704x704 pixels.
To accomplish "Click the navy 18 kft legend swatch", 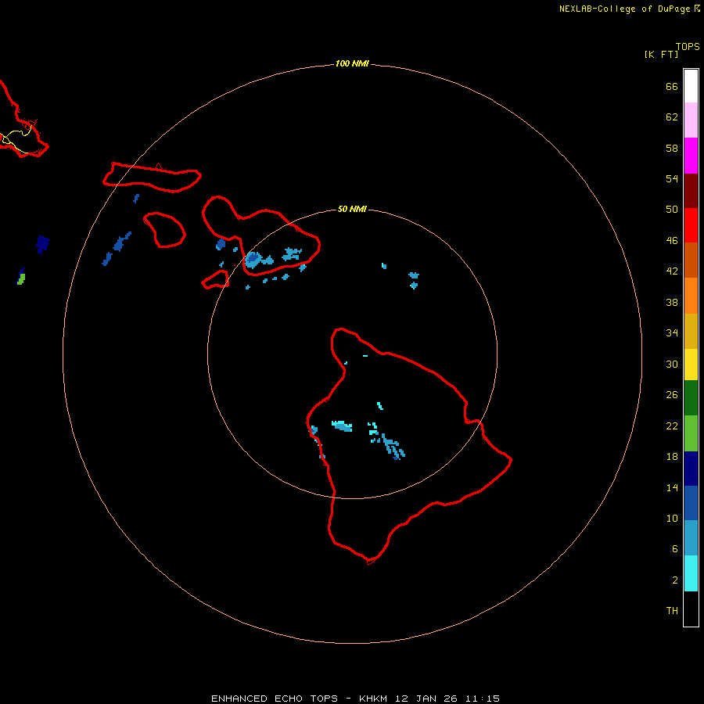I will point(691,469).
